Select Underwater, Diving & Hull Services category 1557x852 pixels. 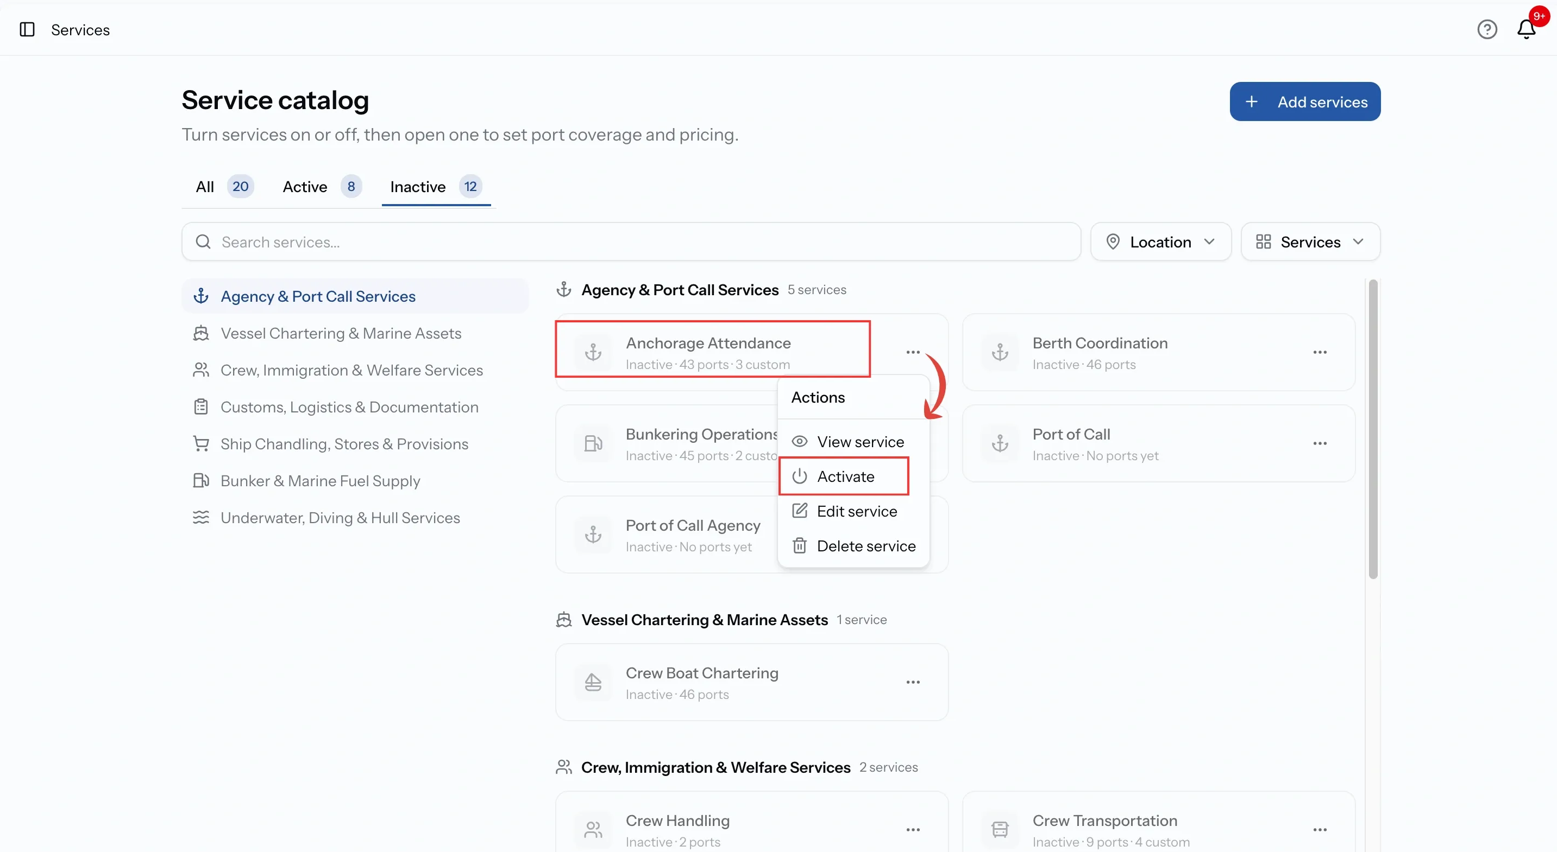[x=355, y=518]
